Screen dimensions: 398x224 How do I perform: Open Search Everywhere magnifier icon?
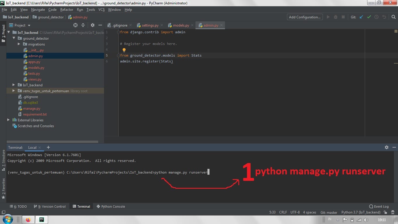(x=393, y=17)
